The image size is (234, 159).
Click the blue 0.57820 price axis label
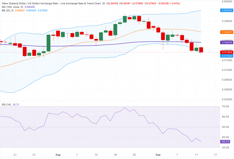[227, 56]
